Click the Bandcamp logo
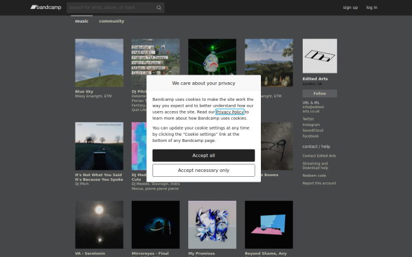The image size is (412, 257). tap(46, 8)
